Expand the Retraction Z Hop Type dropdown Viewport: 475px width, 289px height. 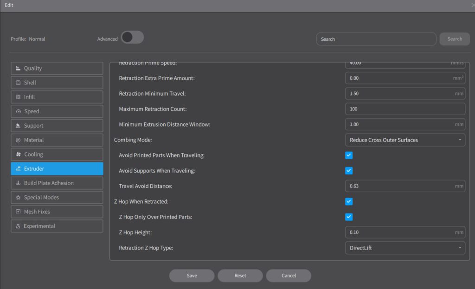[405, 248]
